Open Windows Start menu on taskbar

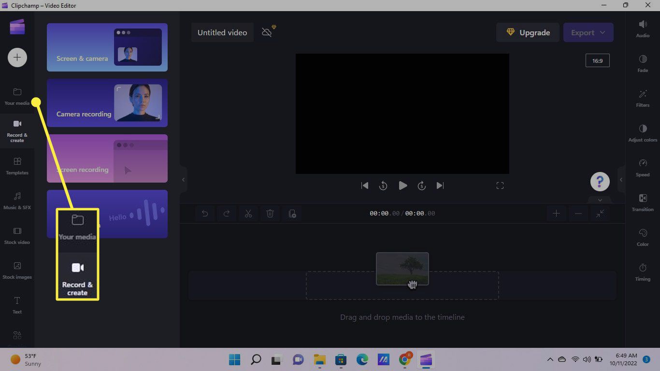(x=235, y=359)
